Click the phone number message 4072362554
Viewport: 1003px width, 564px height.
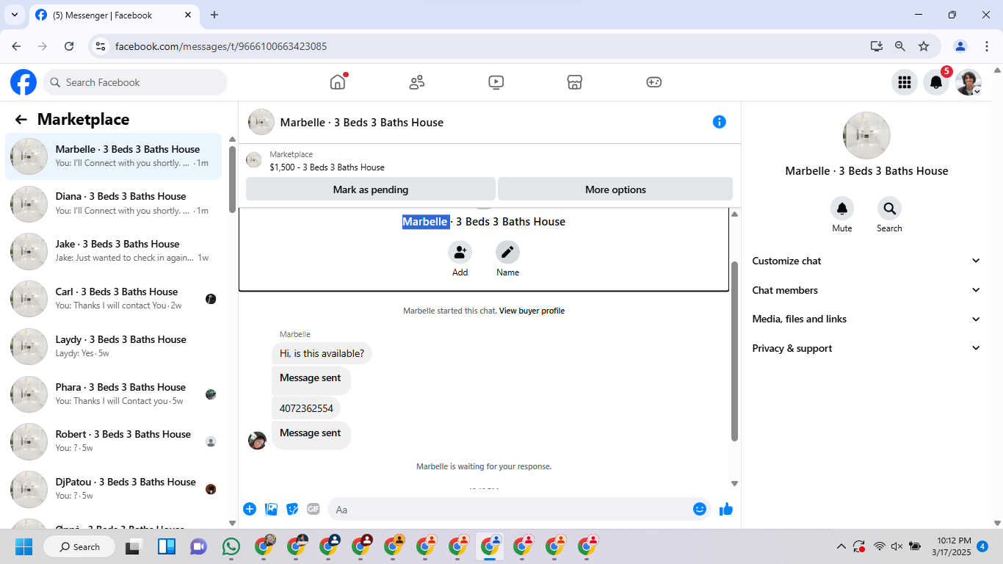click(x=306, y=408)
